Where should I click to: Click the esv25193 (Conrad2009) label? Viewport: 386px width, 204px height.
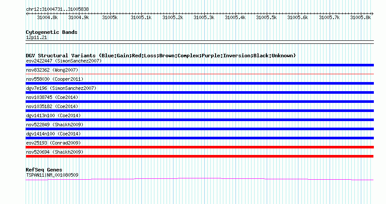[x=53, y=143]
